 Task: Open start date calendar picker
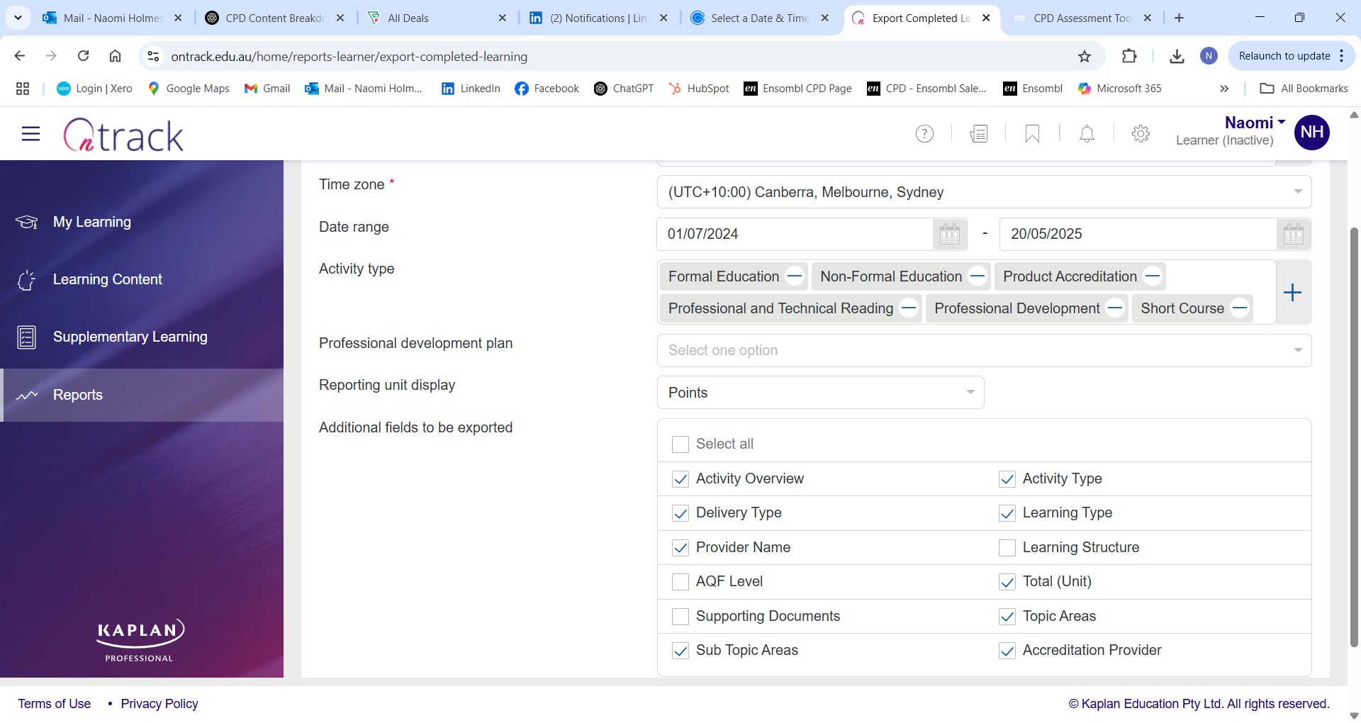point(950,234)
